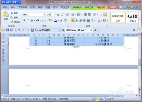Click the shading paint bucket icon
This screenshot has height=102, width=142.
pyautogui.click(x=99, y=20)
